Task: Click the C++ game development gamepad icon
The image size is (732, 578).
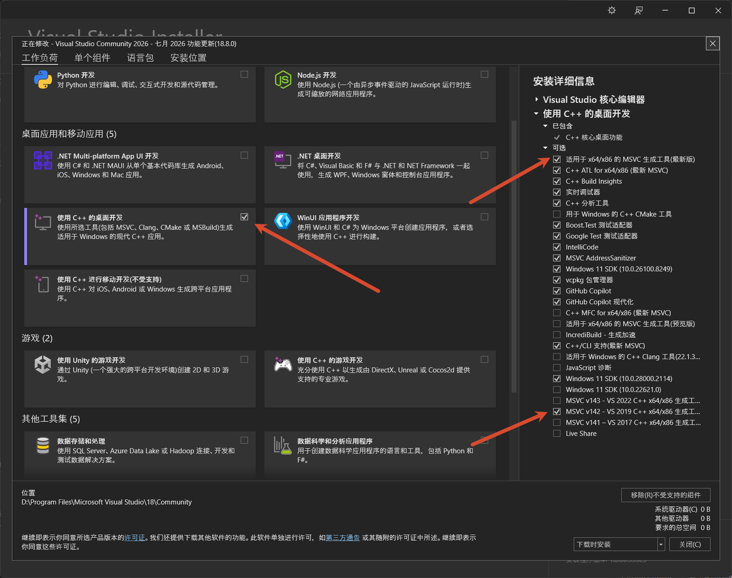Action: [x=283, y=364]
